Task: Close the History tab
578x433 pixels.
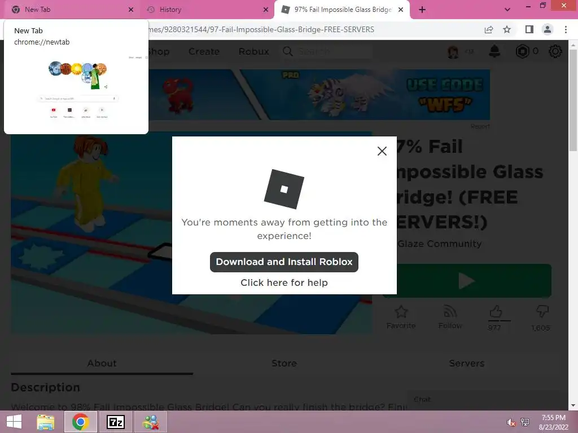Action: (266, 10)
